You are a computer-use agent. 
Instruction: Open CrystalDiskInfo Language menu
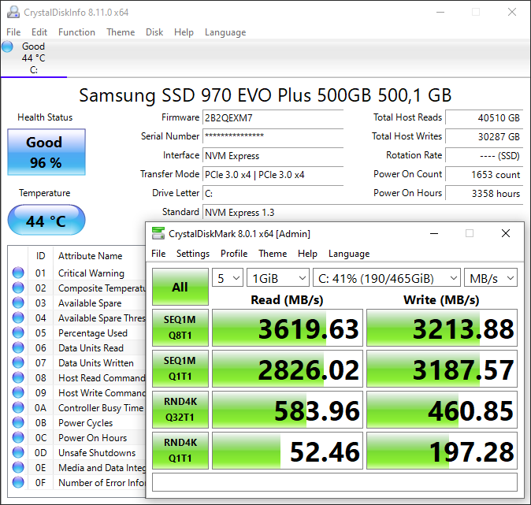click(x=225, y=32)
